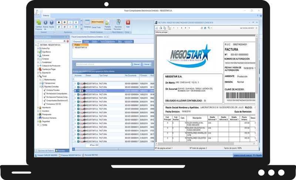296x180 pixels.
Task: Toggle the Modo Pestañas button
Action: point(98,22)
